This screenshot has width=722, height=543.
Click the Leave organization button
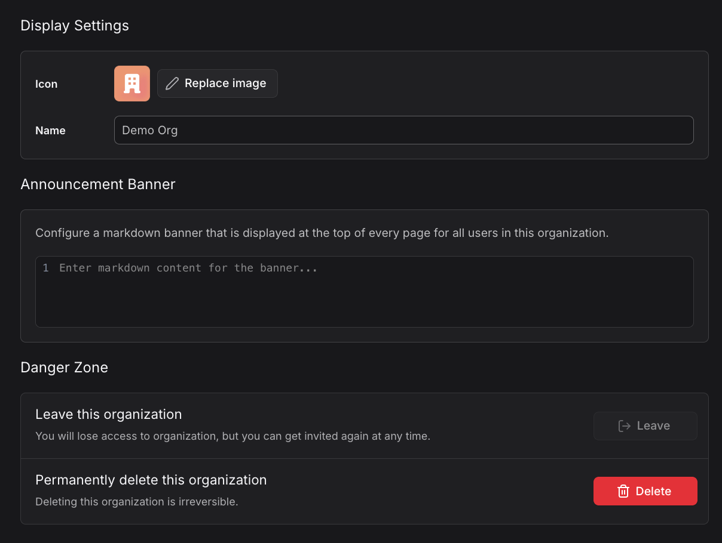click(x=645, y=426)
